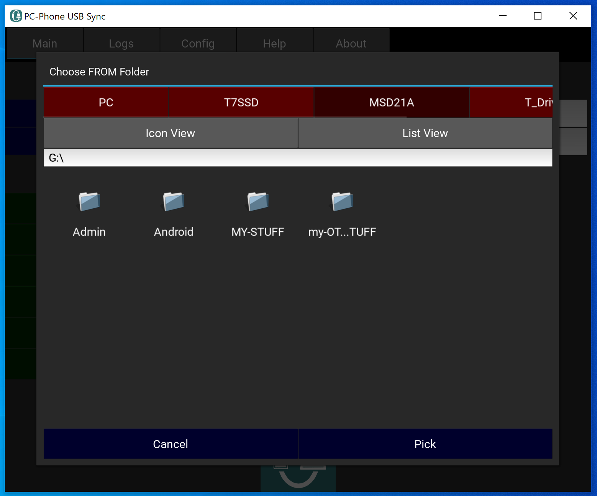Open the Android folder icon
This screenshot has height=496, width=597.
click(x=174, y=202)
